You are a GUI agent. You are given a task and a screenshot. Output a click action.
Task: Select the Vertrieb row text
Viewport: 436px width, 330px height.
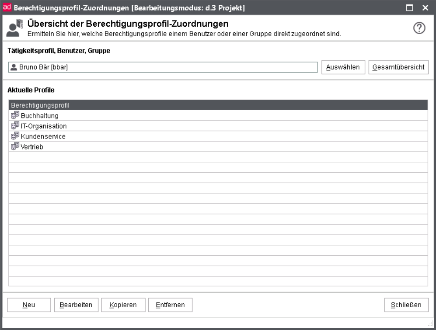click(x=31, y=147)
